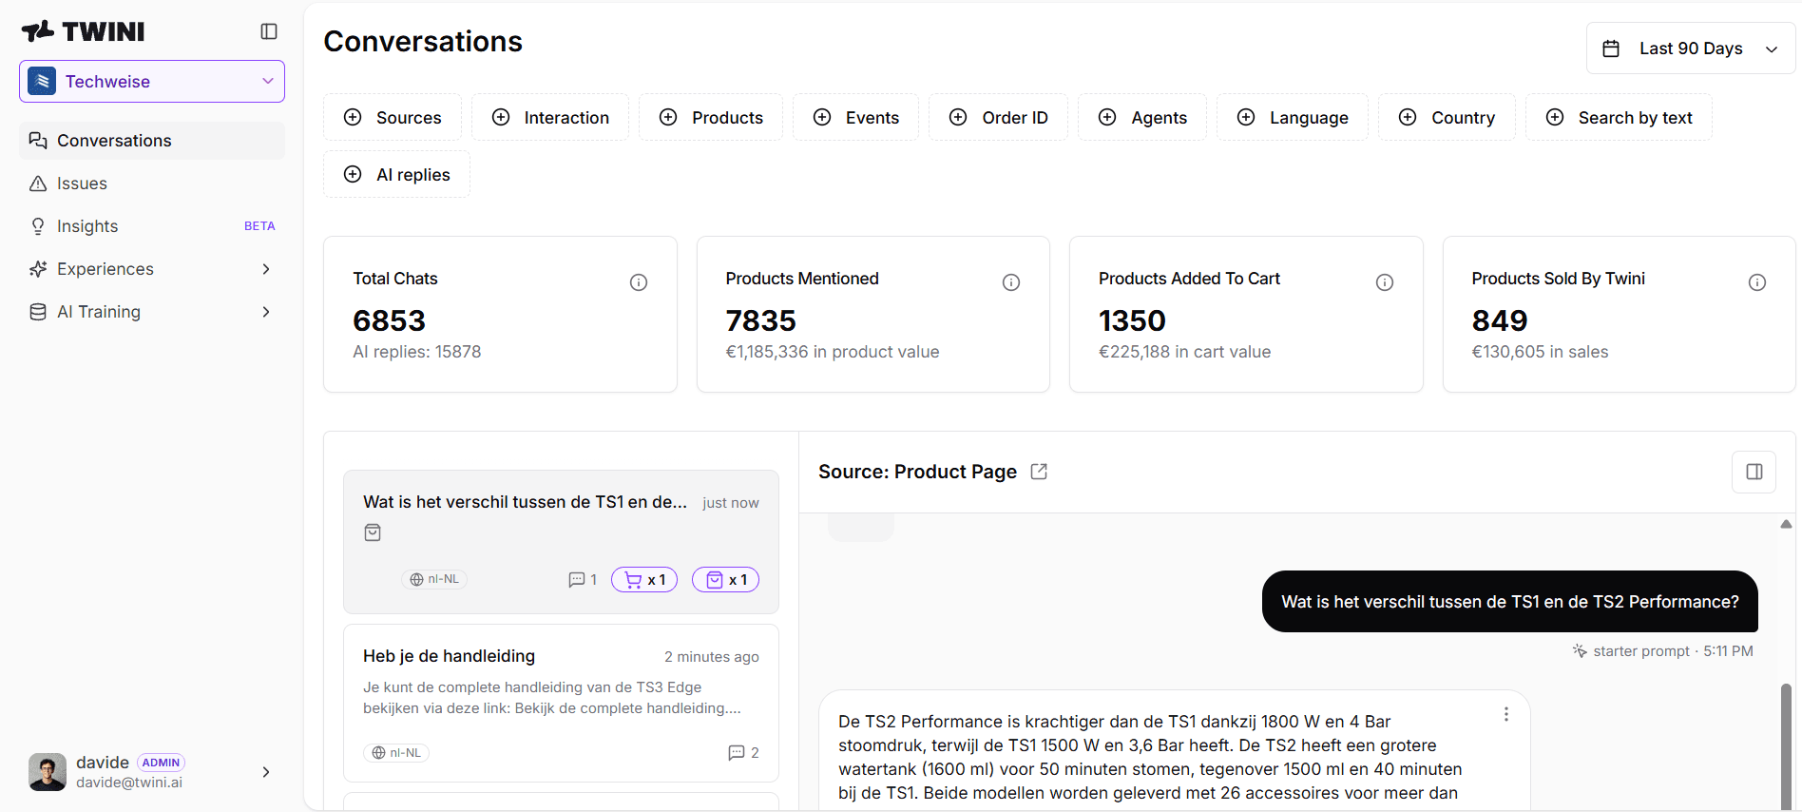1802x812 pixels.
Task: Expand the AI Training menu
Action: point(152,312)
